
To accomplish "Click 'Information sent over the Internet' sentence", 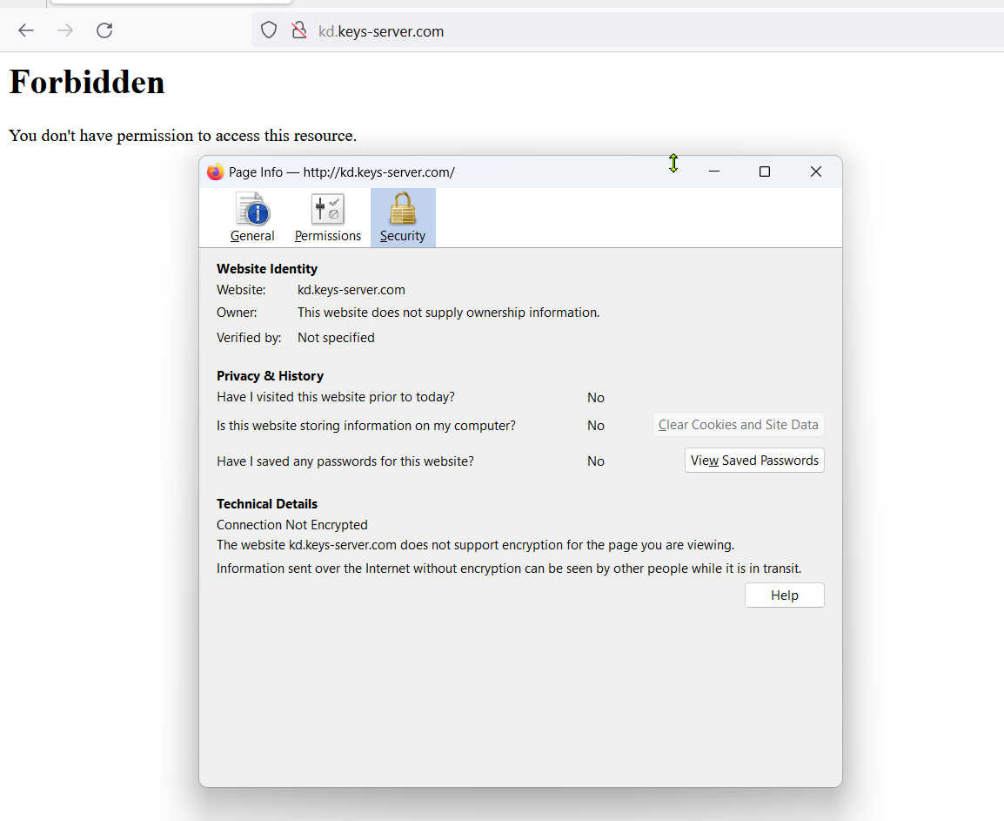I will pos(509,569).
